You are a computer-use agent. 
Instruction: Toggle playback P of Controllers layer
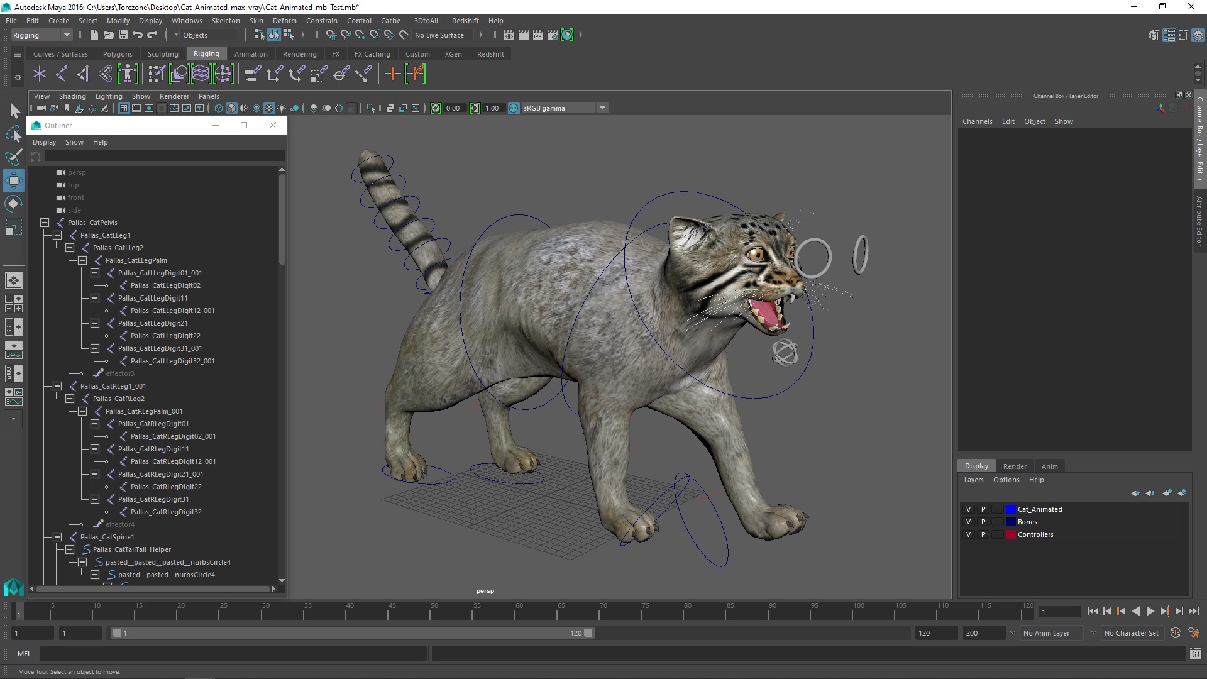click(983, 534)
